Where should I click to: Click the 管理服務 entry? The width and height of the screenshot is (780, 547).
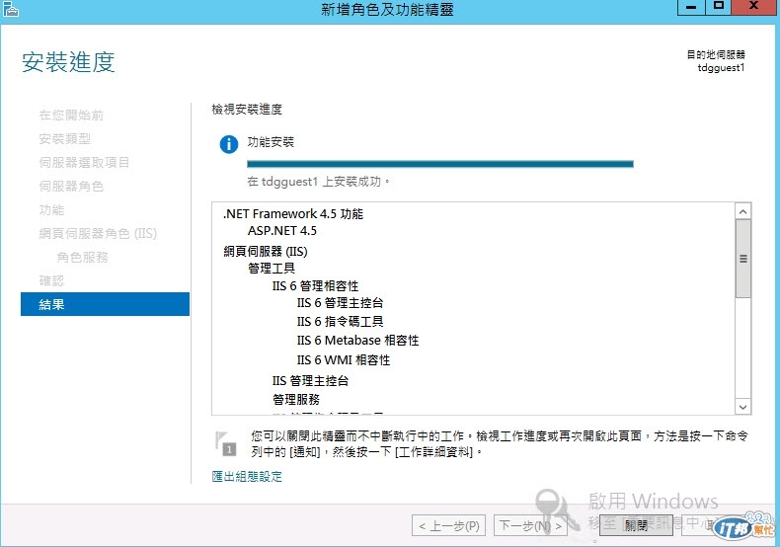coord(296,399)
